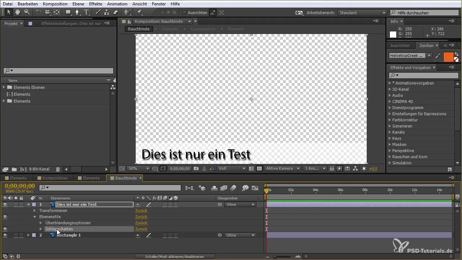This screenshot has height=260, width=462.
Task: Toggle the transparency grid button
Action: [x=259, y=169]
